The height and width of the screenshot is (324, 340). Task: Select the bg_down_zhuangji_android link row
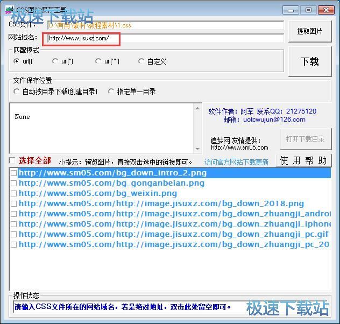(x=174, y=214)
